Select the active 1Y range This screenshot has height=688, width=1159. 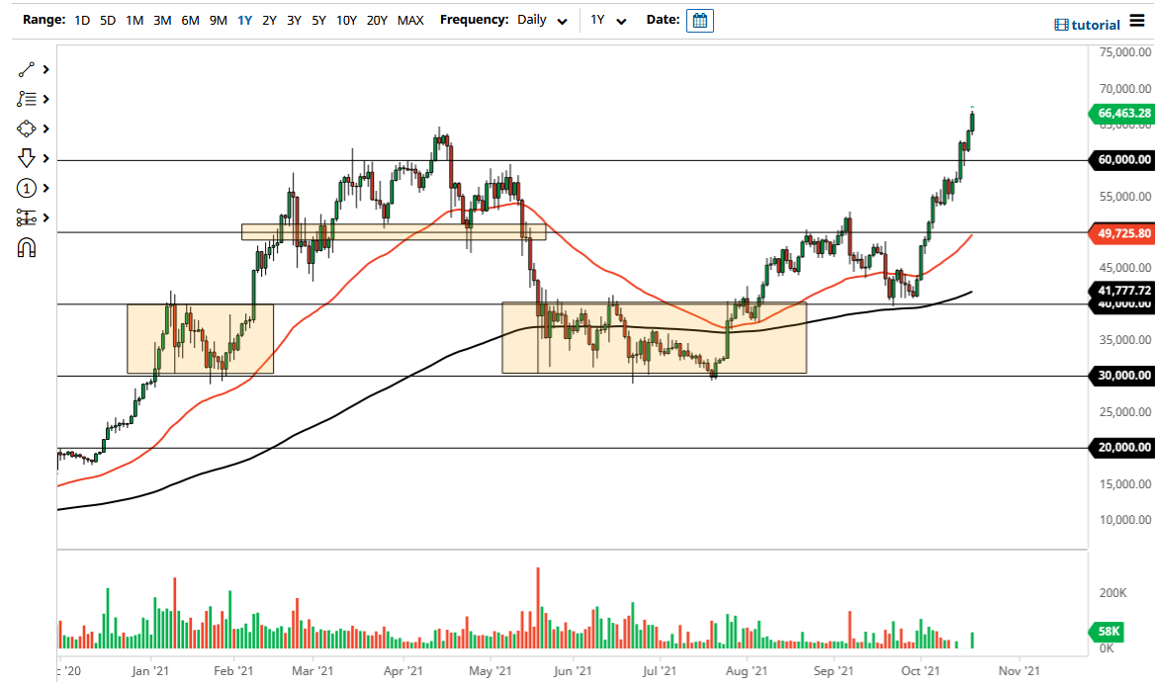244,21
